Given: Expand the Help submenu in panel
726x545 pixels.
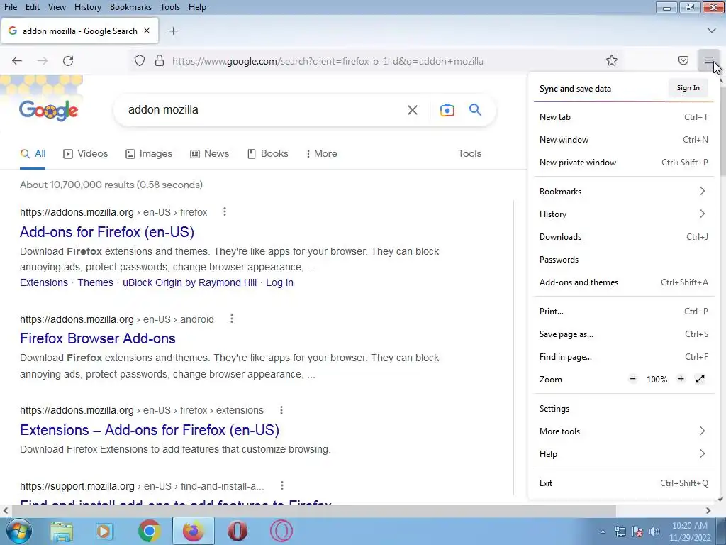Looking at the screenshot, I should pyautogui.click(x=624, y=453).
